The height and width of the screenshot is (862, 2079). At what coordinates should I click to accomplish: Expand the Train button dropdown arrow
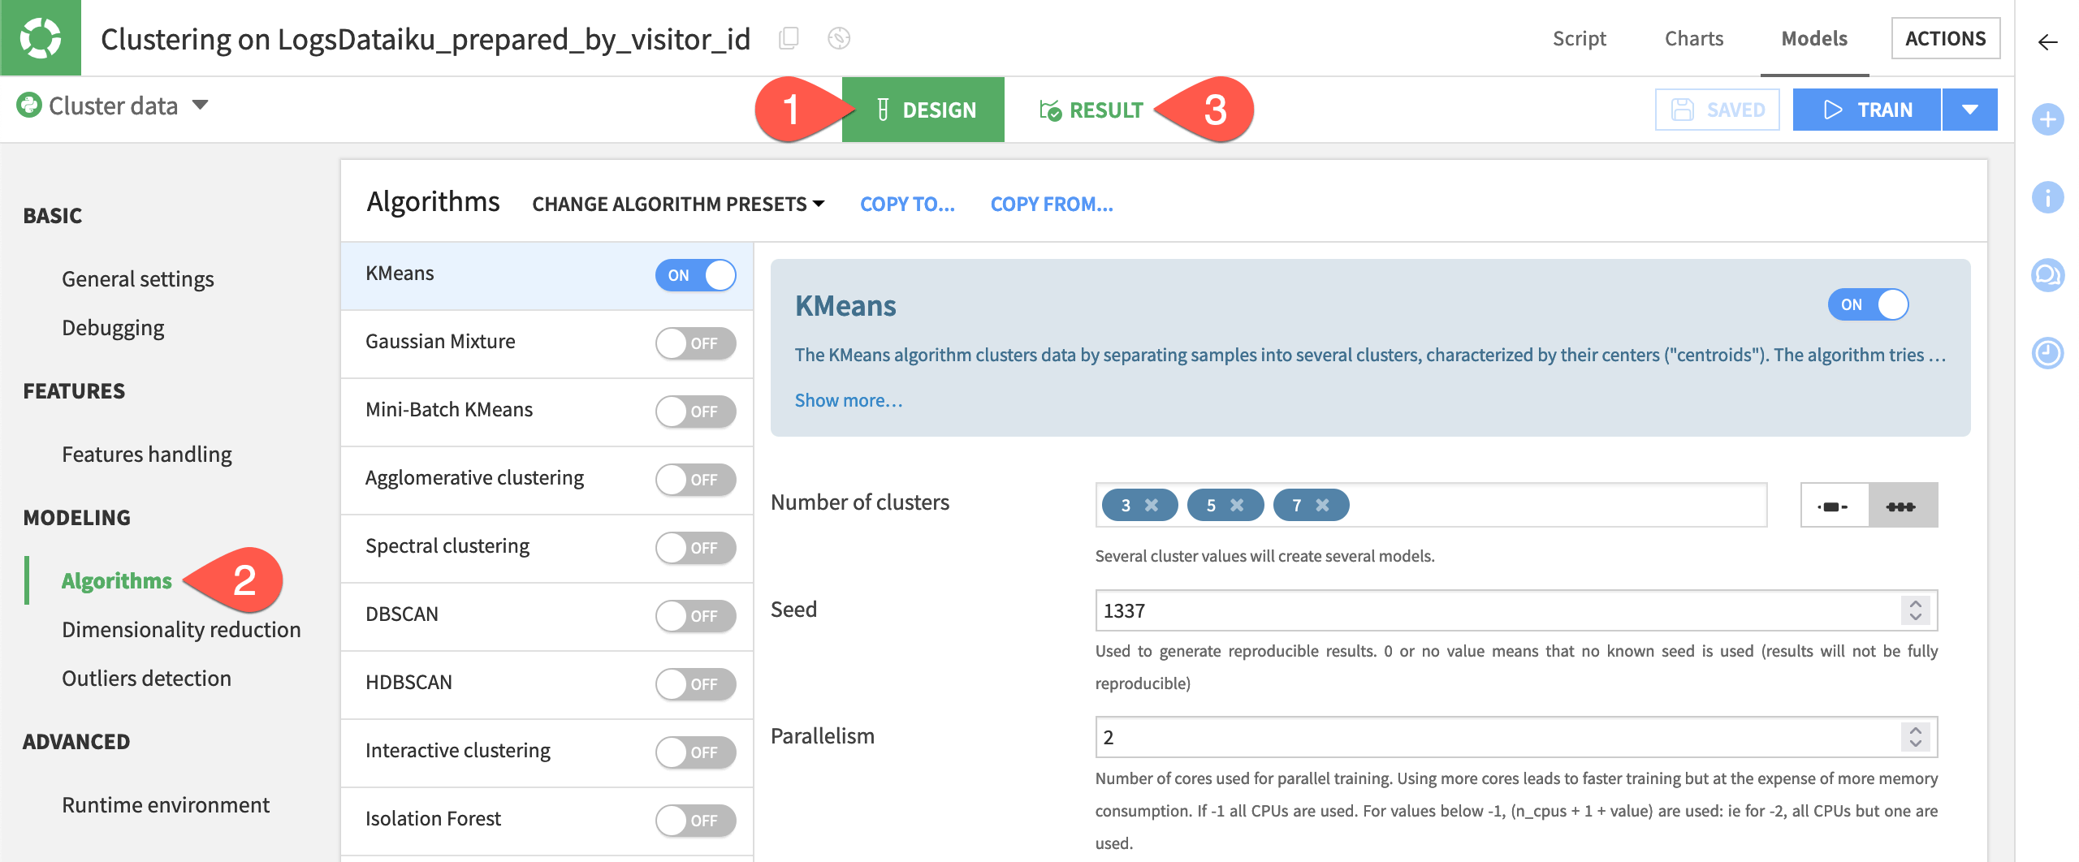(x=1969, y=110)
